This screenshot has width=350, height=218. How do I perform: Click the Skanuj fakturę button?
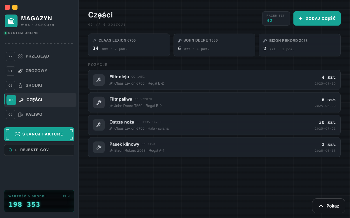coord(39,134)
